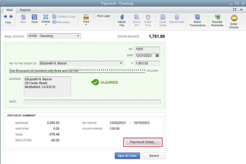
Task: Open the Paycheck Detail button
Action: pos(143,142)
